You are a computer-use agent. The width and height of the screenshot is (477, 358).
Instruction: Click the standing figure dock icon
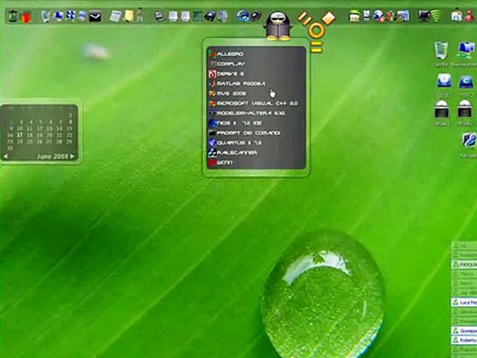(140, 15)
